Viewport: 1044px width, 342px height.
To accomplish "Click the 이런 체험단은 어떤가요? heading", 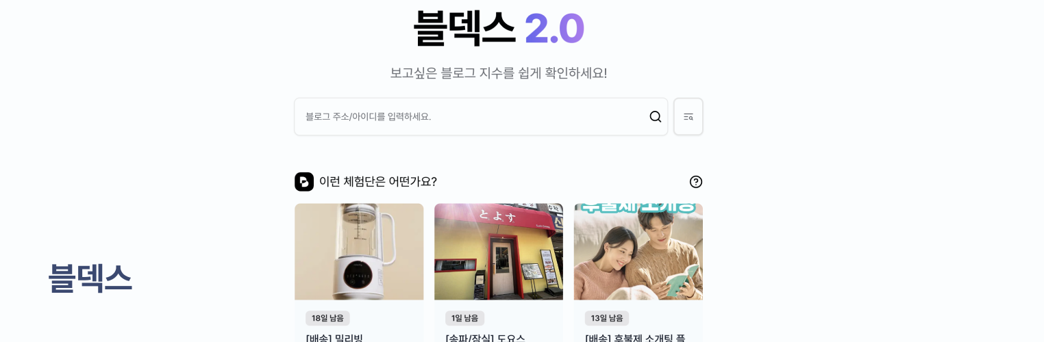I will (x=378, y=182).
